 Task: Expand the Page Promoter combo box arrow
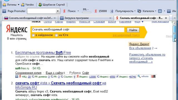pyautogui.click(x=58, y=11)
